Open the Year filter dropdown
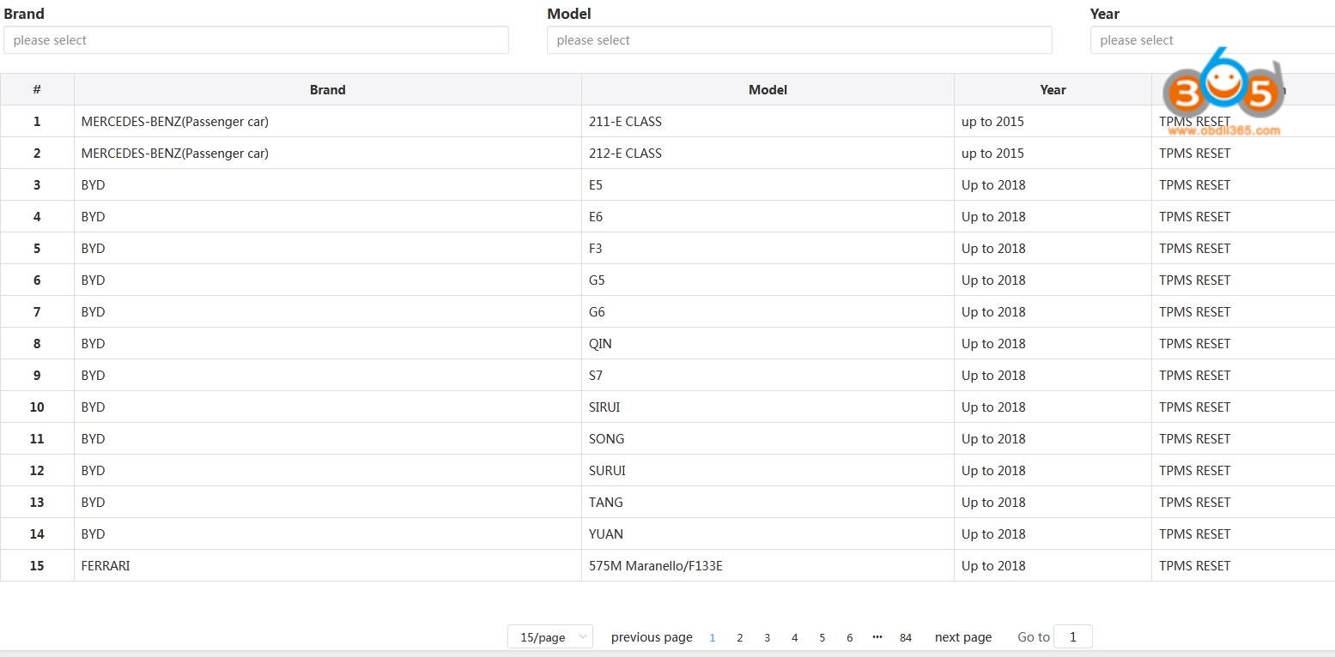 [1211, 40]
